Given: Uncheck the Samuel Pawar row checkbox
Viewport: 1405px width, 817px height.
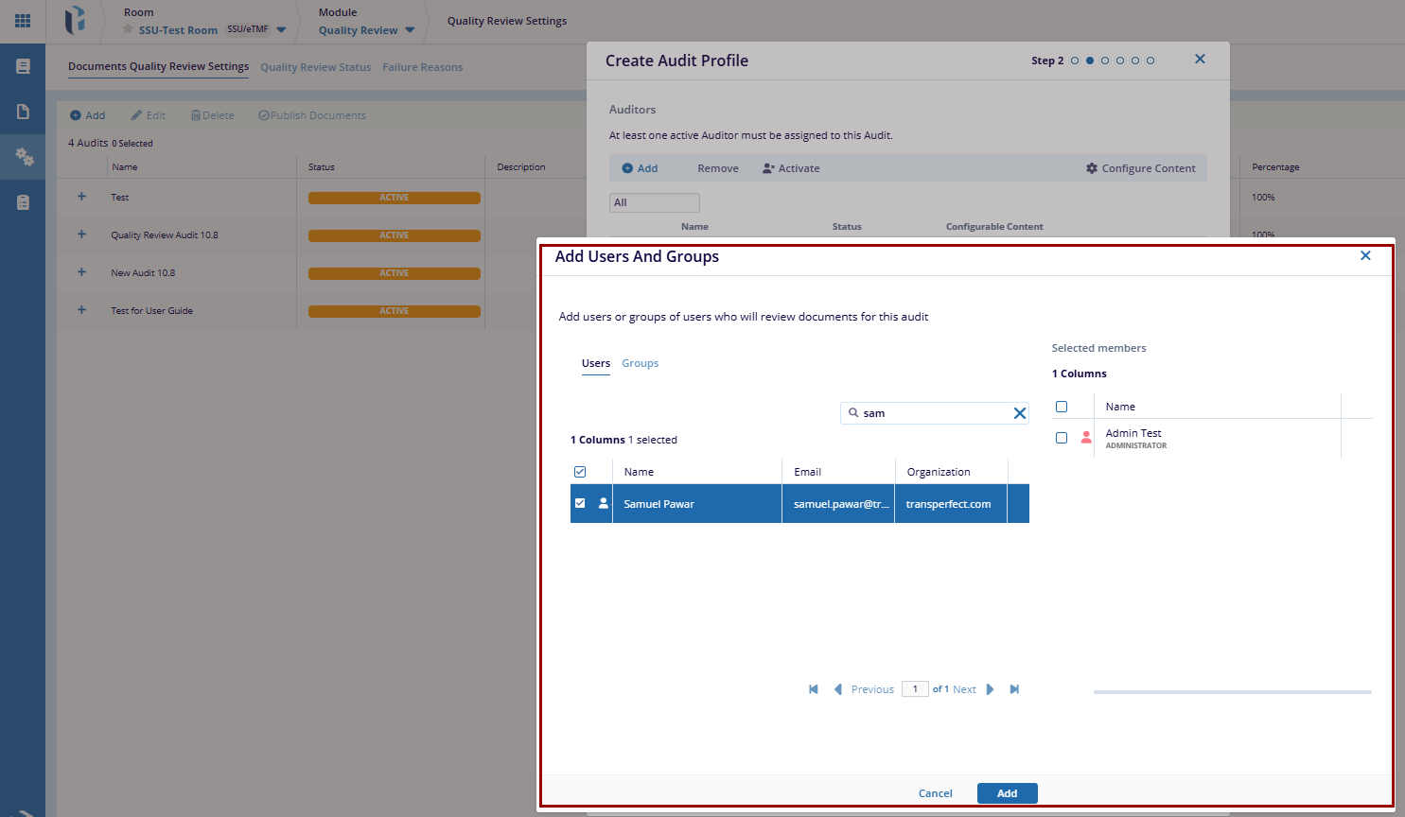Looking at the screenshot, I should click(x=580, y=503).
